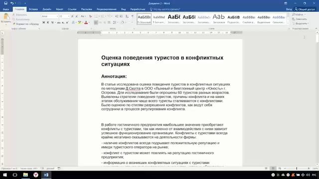Click the Sort (A-Z) icon
This screenshot has width=319, height=179.
coord(127,16)
